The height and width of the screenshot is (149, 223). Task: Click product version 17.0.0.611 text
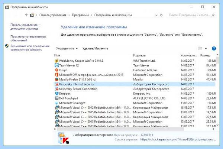[147, 135]
